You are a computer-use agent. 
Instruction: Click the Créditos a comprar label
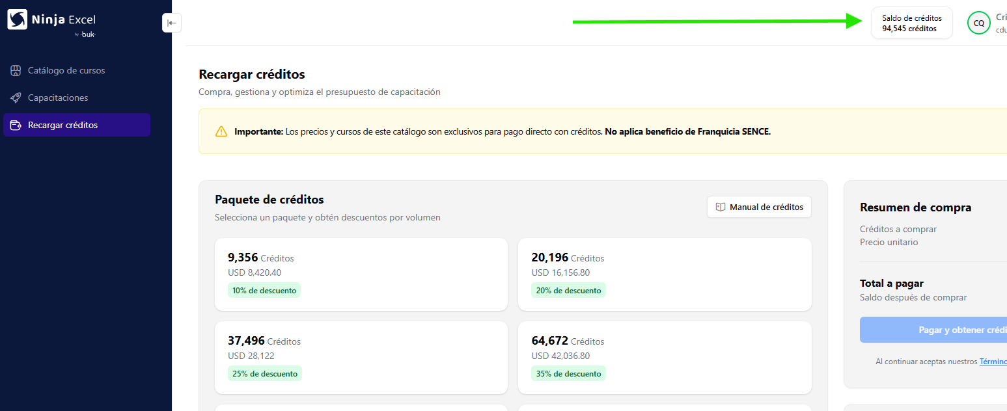[898, 229]
